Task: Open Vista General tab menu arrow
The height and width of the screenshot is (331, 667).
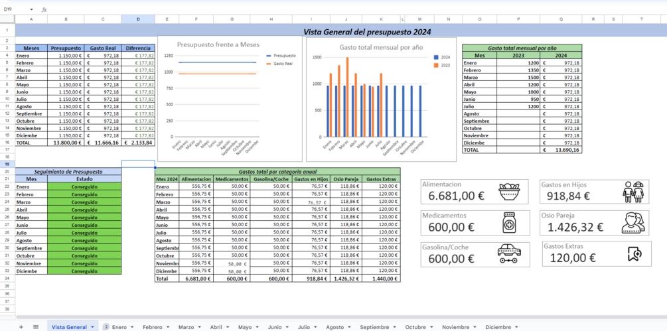Action: pos(92,327)
